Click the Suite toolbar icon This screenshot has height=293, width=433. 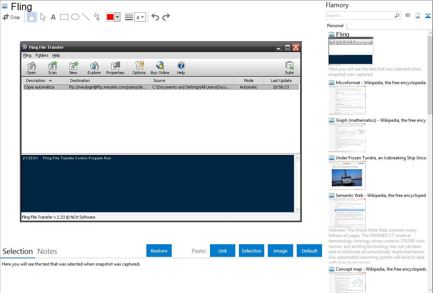289,68
